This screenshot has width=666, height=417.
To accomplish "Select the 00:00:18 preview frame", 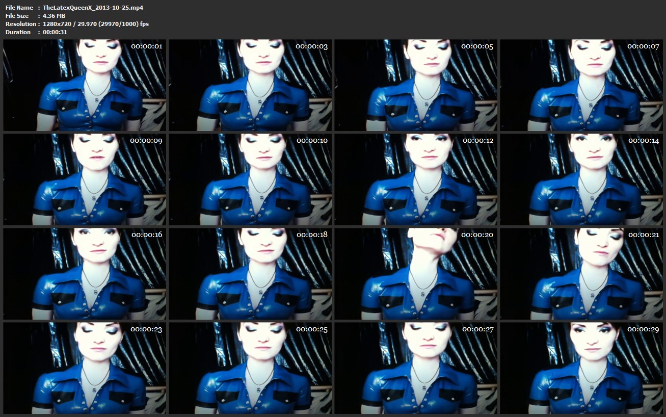I will (250, 274).
